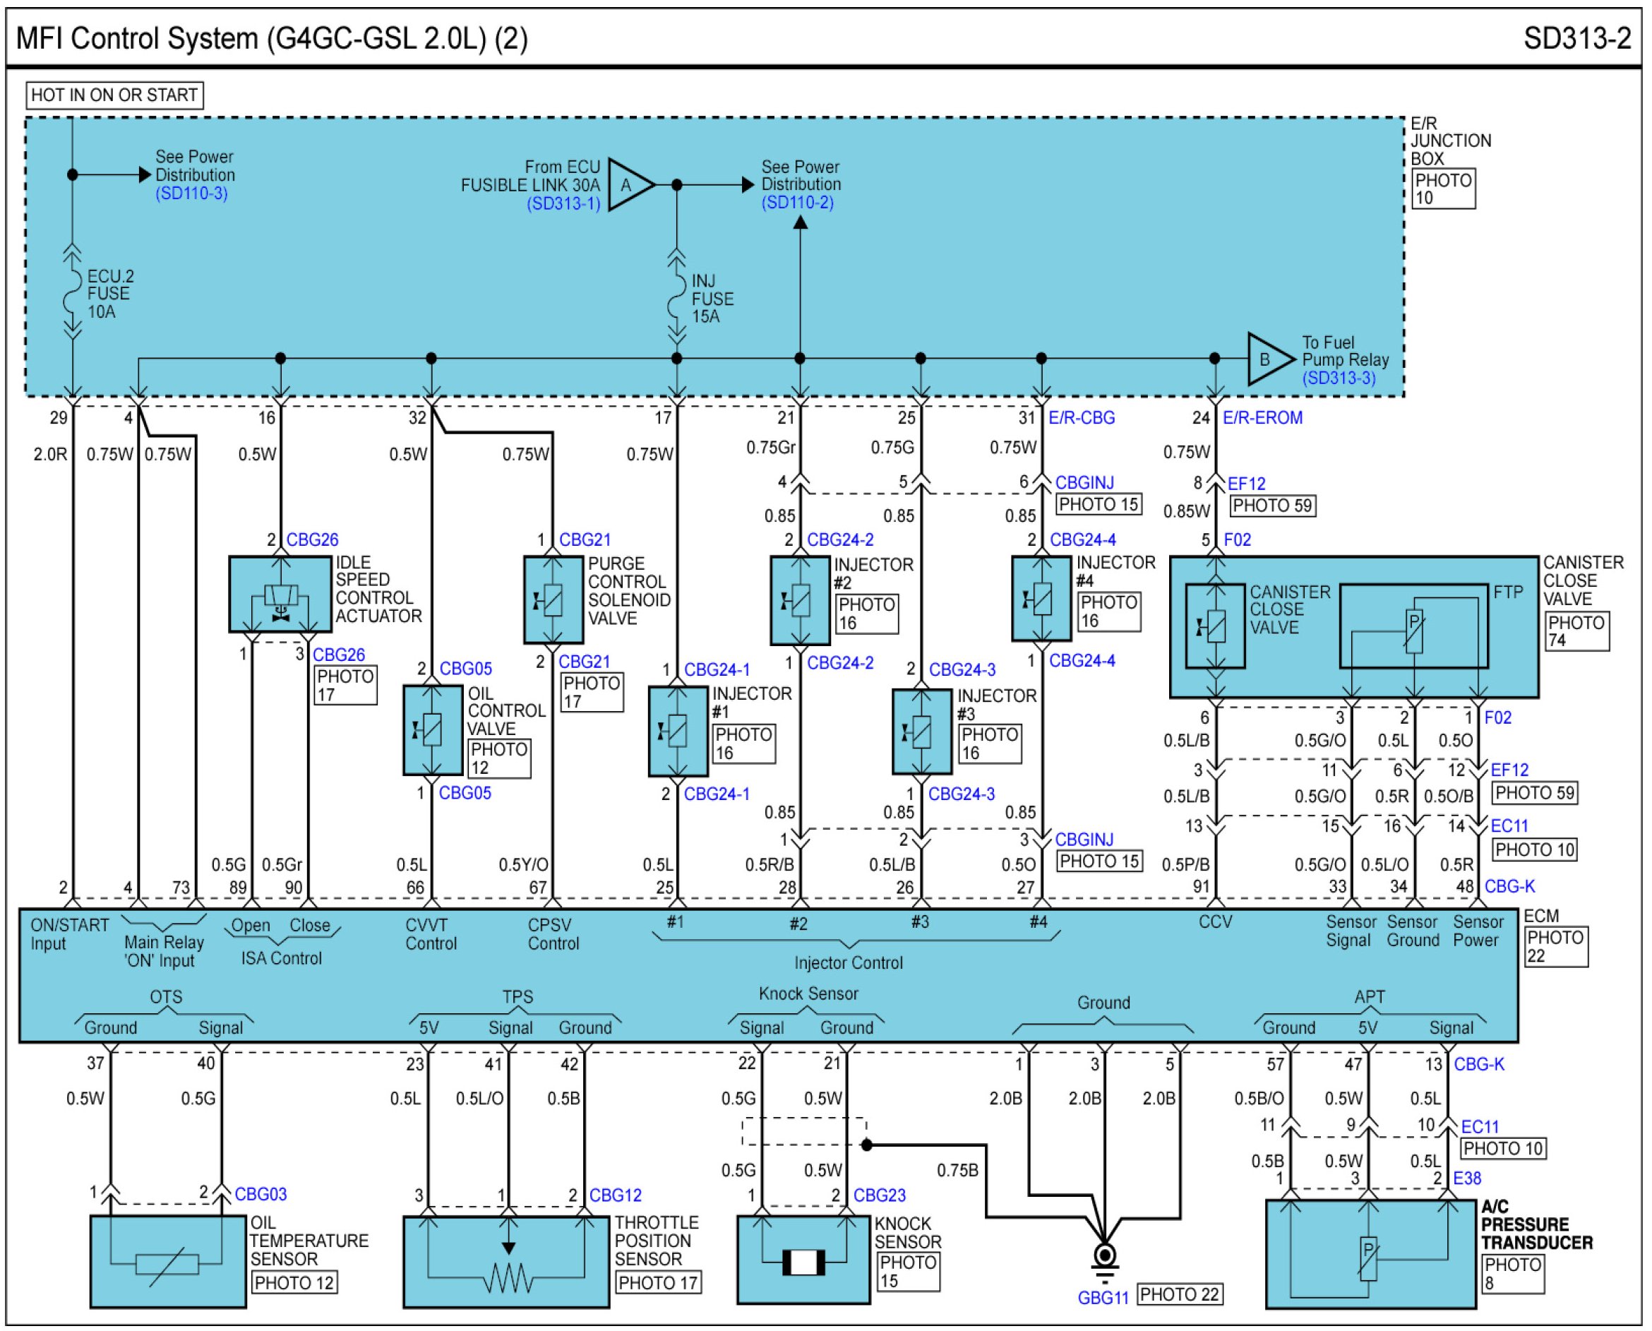The width and height of the screenshot is (1652, 1331).
Task: Click the triangle B fuel pump connector
Action: pos(1268,359)
